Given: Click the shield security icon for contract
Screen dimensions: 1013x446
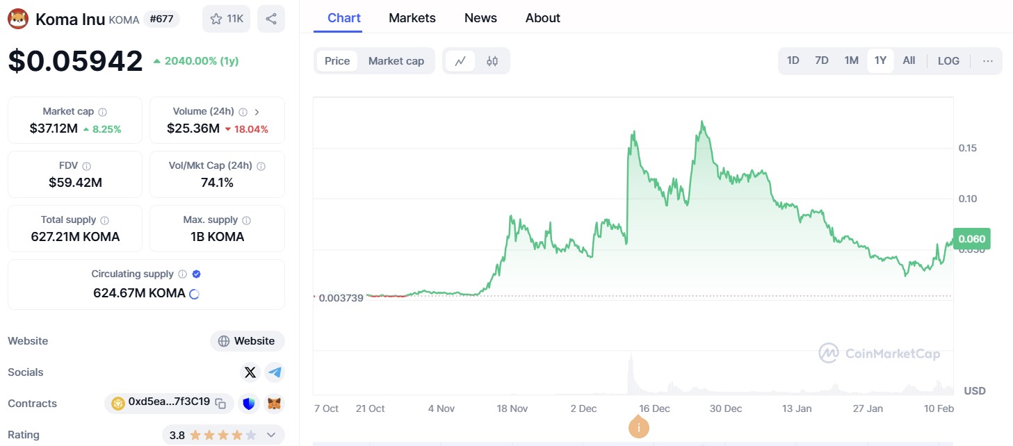Looking at the screenshot, I should coord(249,403).
